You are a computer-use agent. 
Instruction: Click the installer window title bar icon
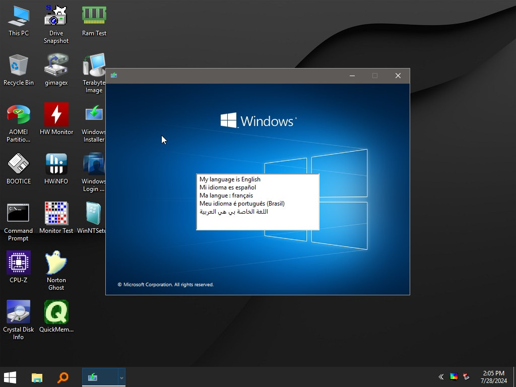click(x=114, y=76)
